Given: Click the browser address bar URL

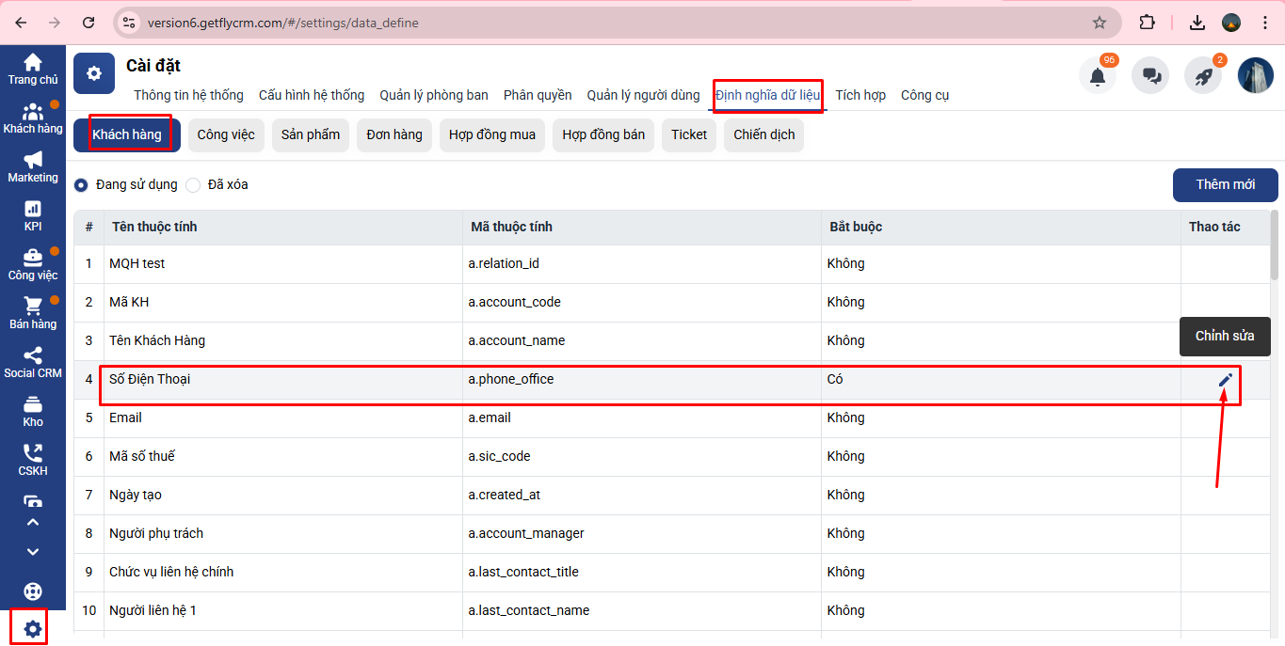Looking at the screenshot, I should pyautogui.click(x=283, y=23).
